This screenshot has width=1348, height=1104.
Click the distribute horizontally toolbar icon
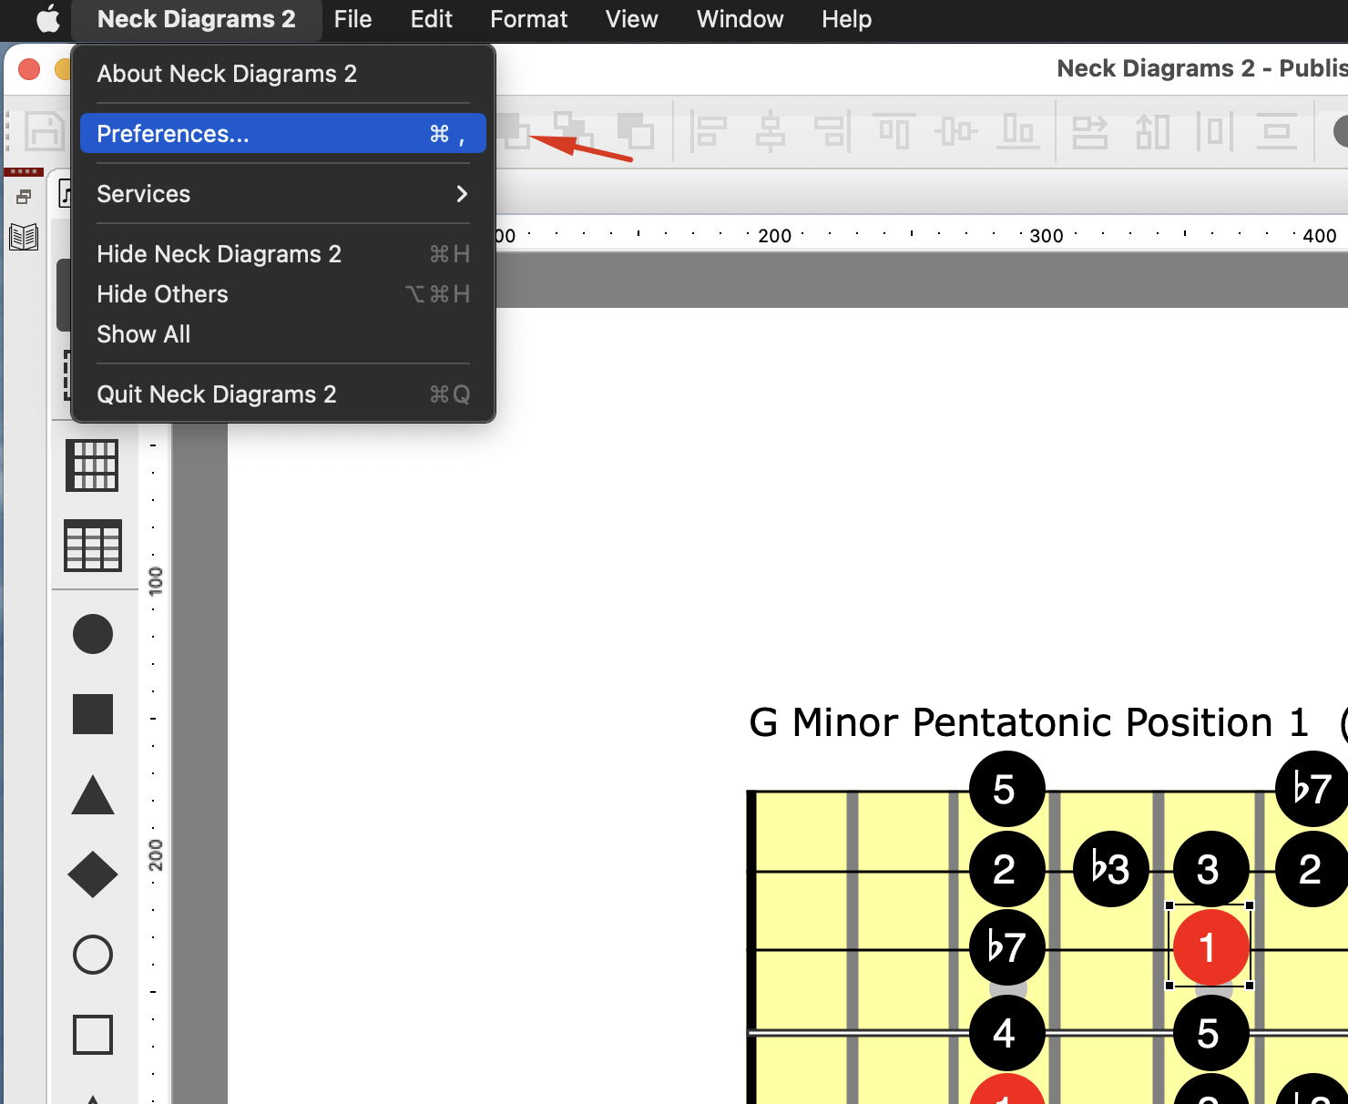point(1215,131)
